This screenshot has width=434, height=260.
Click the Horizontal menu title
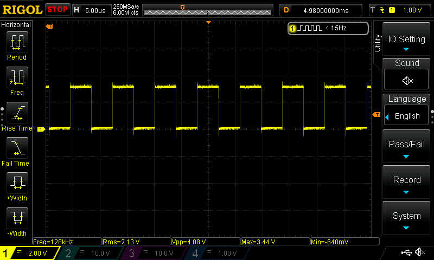pyautogui.click(x=16, y=25)
